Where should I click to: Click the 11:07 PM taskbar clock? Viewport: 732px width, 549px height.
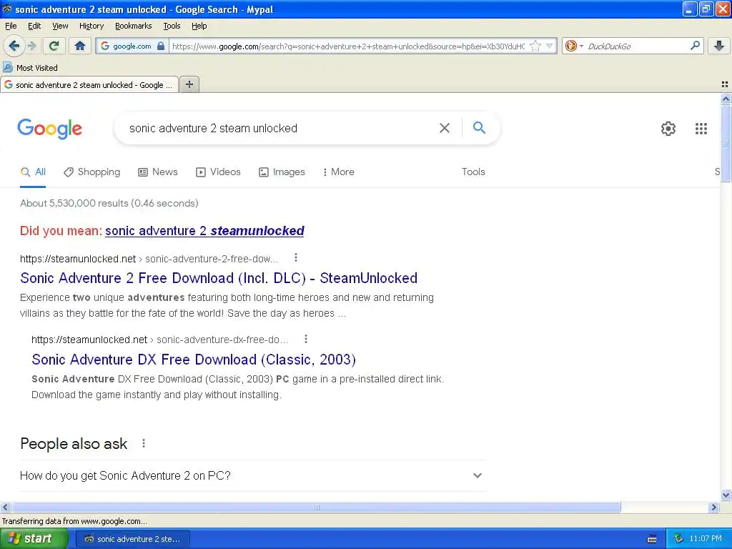[705, 539]
